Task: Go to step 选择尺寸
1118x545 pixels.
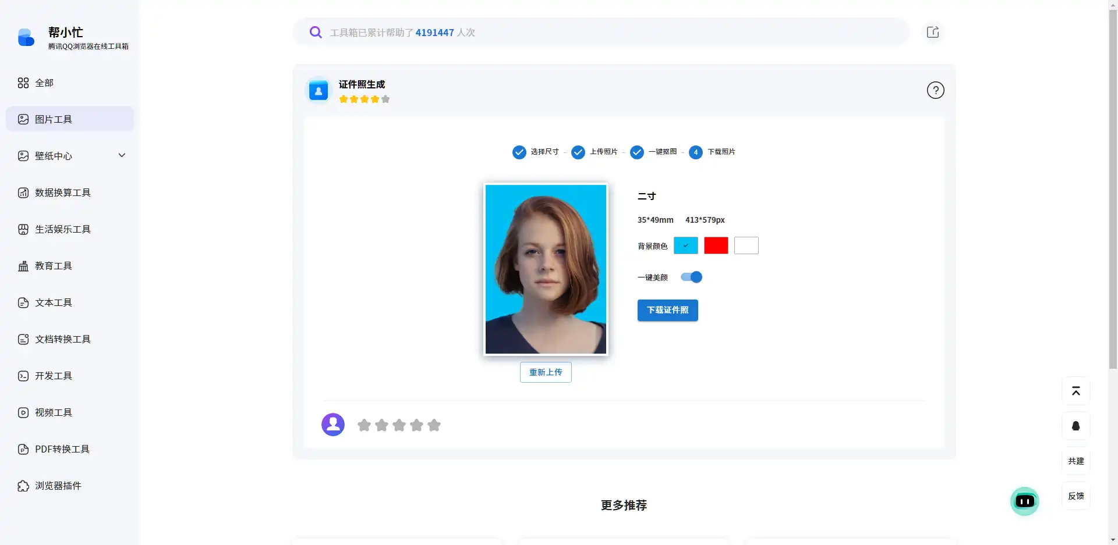Action: pyautogui.click(x=536, y=152)
